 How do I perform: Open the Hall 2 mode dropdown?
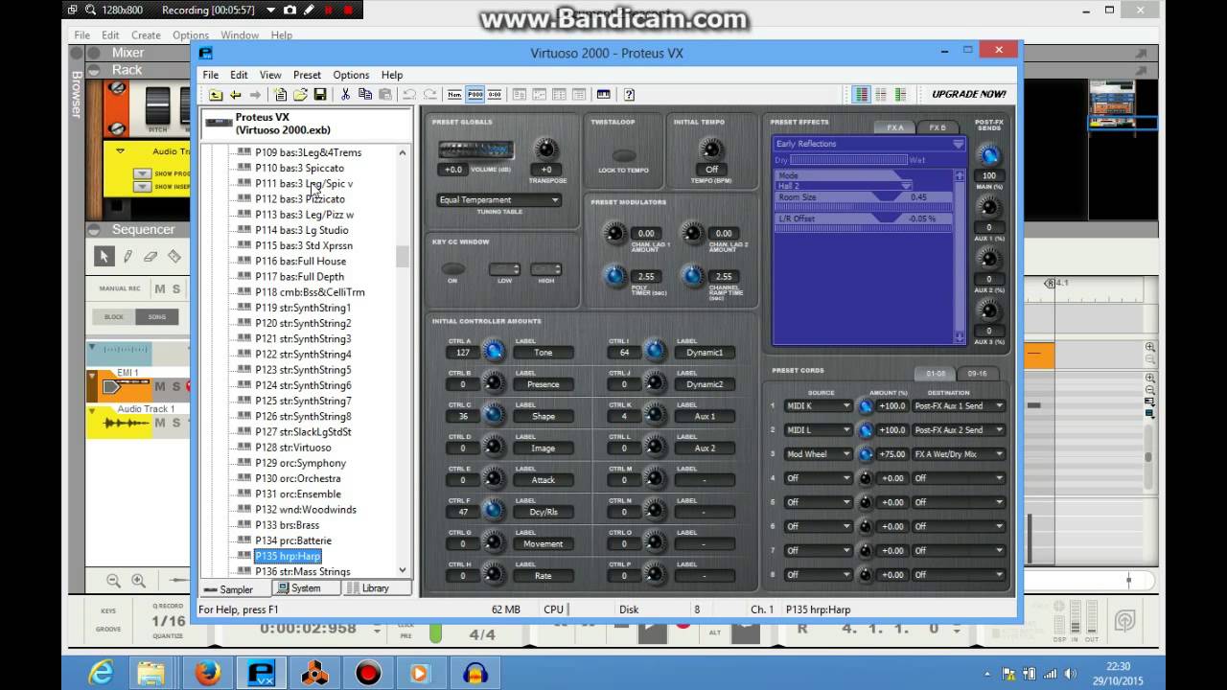(845, 185)
